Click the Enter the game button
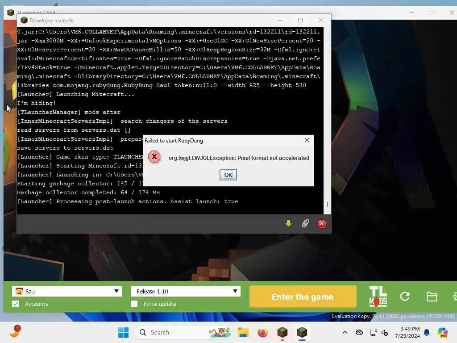 coord(303,297)
